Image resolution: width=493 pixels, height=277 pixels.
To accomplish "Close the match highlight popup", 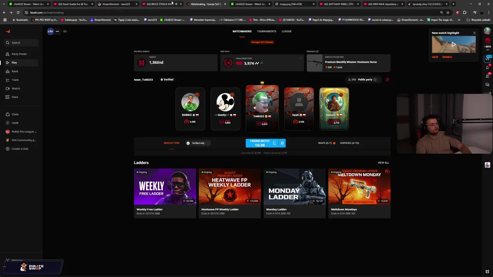I will pyautogui.click(x=474, y=33).
